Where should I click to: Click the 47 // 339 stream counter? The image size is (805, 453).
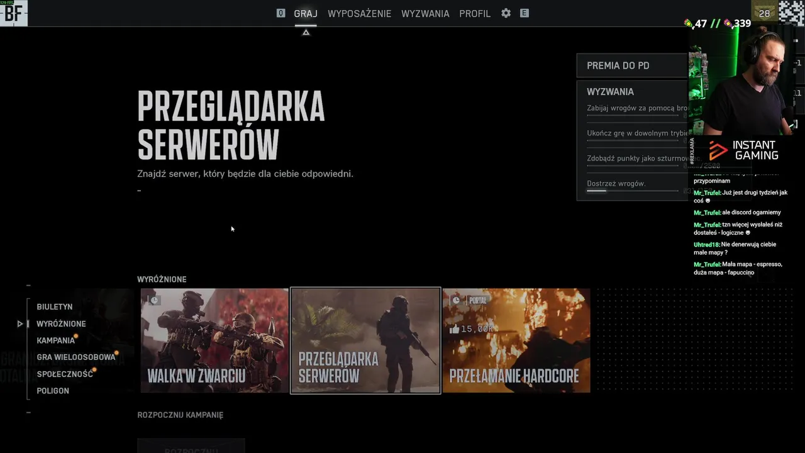pos(718,24)
